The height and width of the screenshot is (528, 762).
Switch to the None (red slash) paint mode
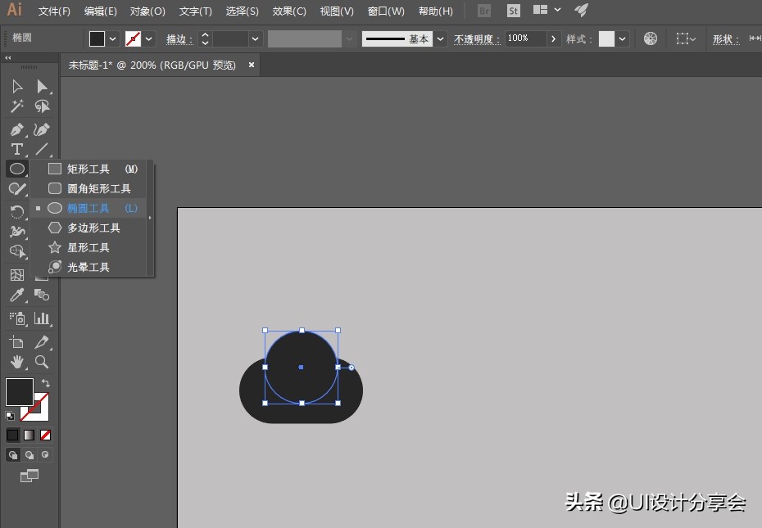(46, 435)
